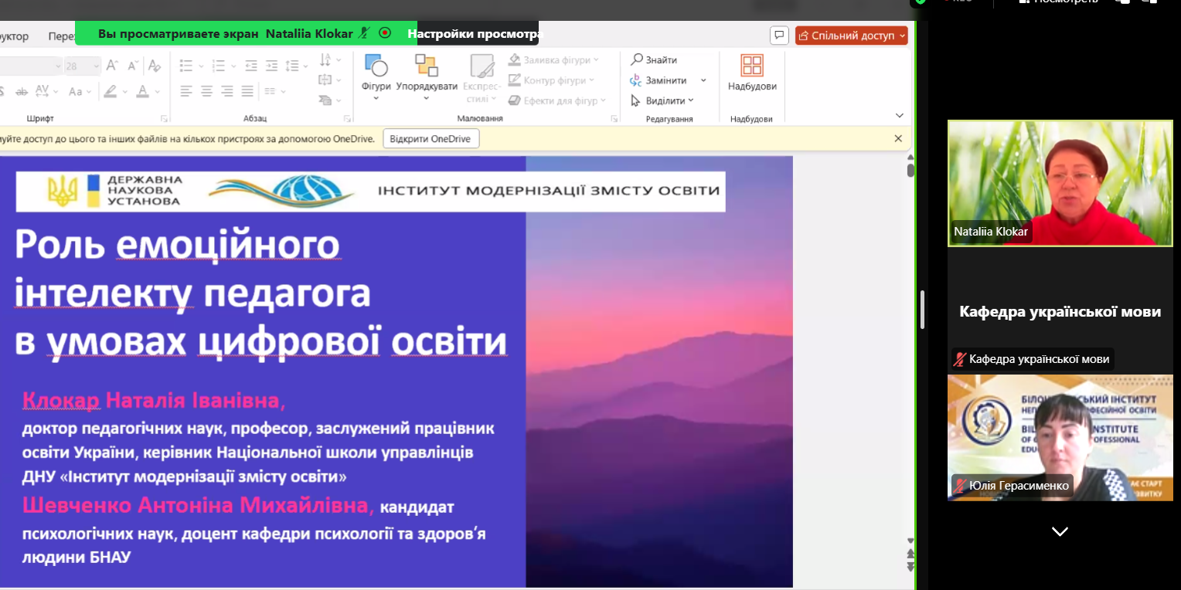The image size is (1181, 590).
Task: Click the clear formatting icon
Action: pos(155,66)
